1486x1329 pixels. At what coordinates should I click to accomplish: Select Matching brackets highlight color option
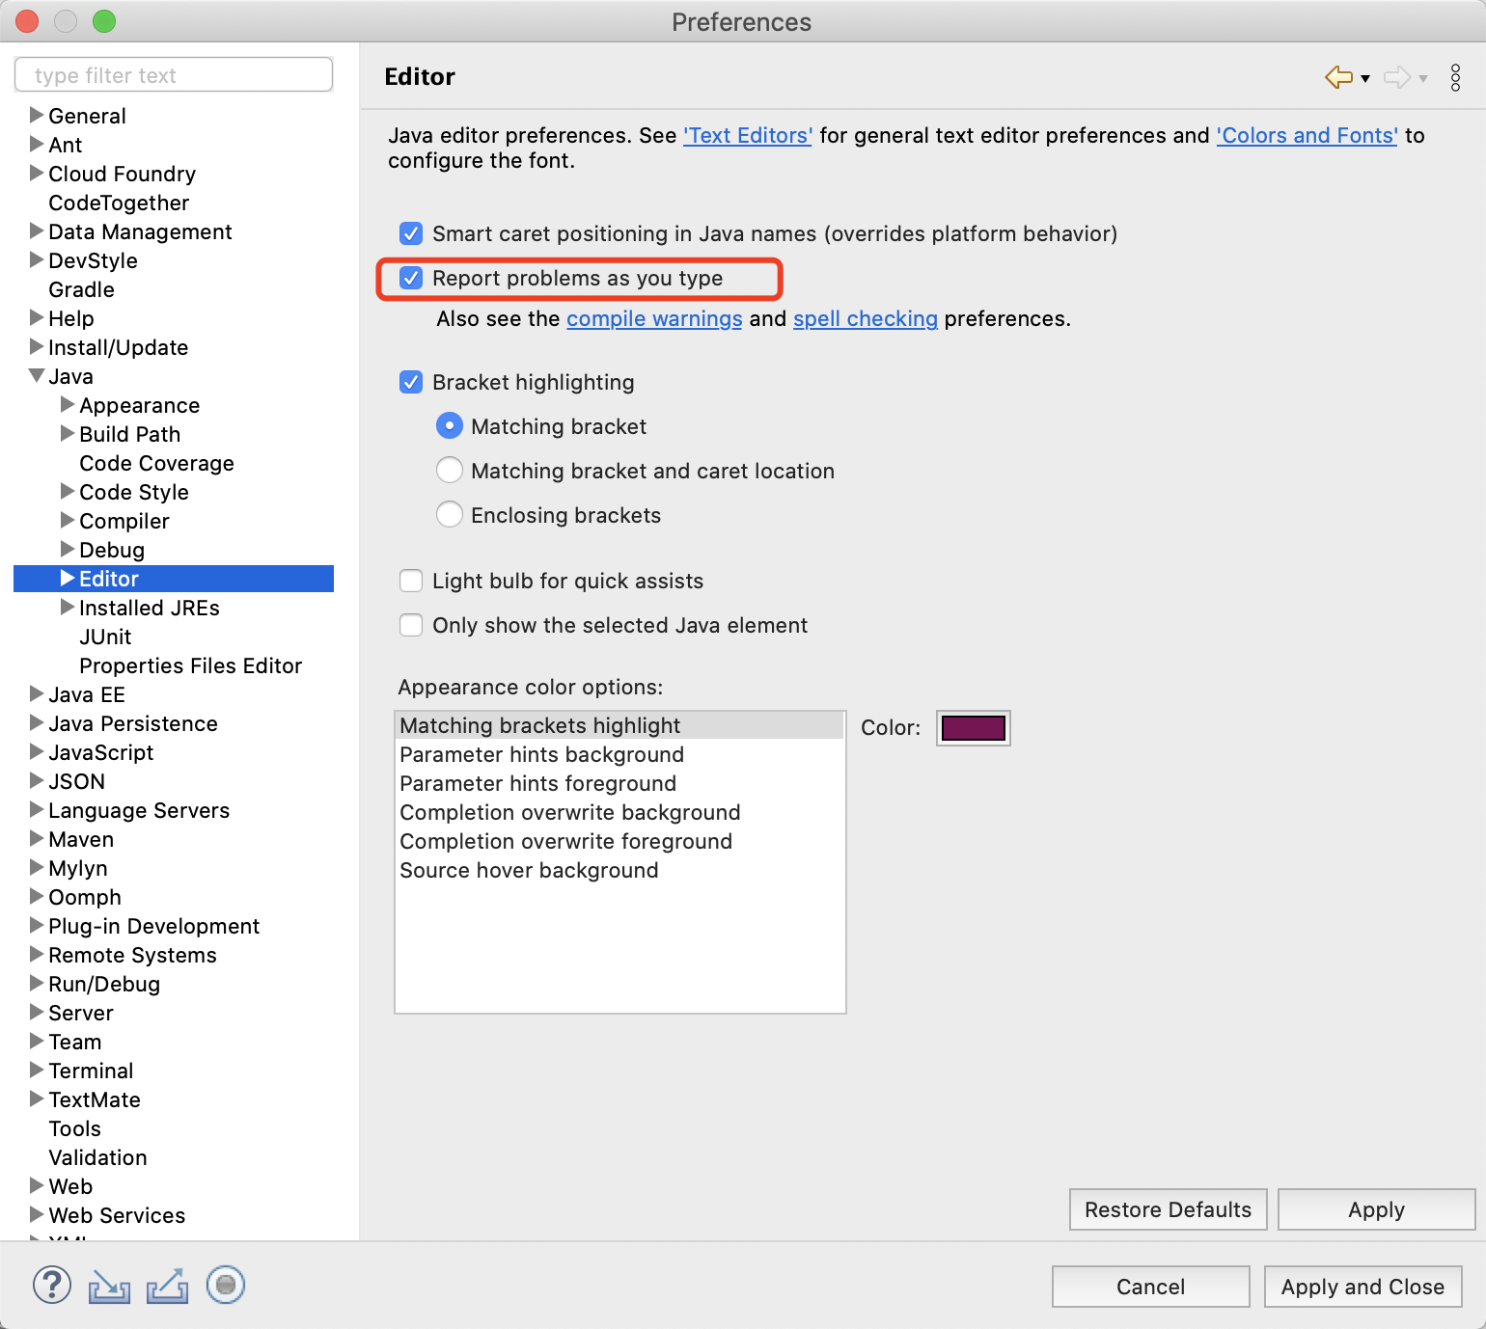619,725
